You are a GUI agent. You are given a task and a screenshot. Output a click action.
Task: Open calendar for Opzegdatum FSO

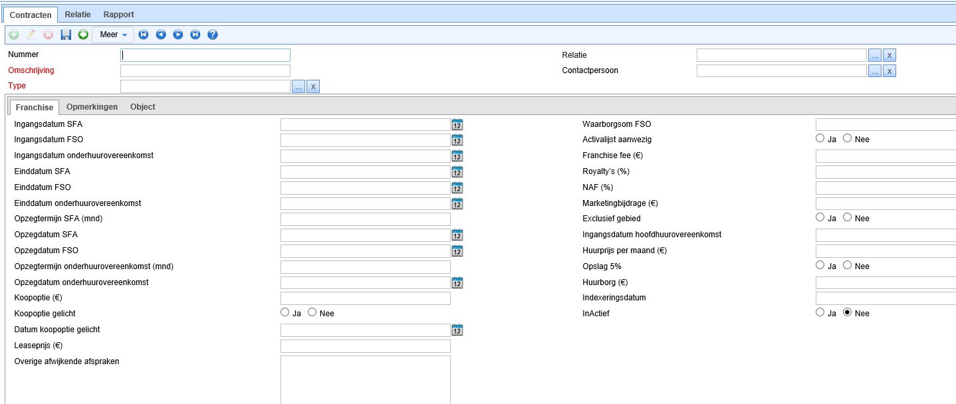pyautogui.click(x=457, y=251)
